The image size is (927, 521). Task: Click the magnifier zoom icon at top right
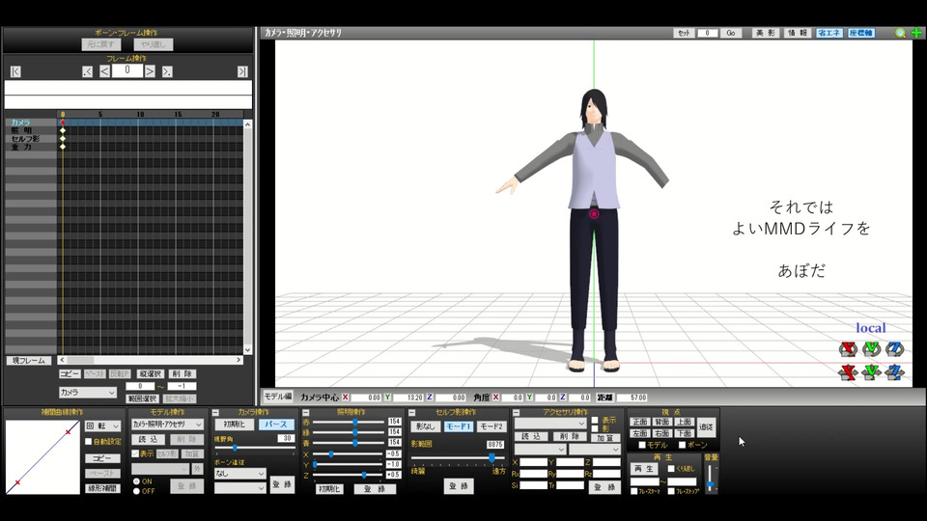click(900, 33)
